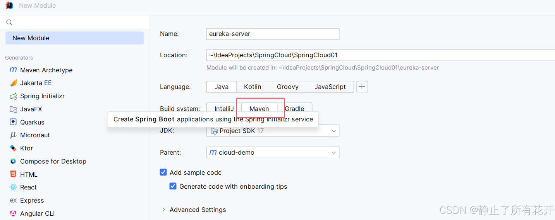The width and height of the screenshot is (555, 220).
Task: Open the Parent cloud-demo dropdown
Action: pos(273,152)
